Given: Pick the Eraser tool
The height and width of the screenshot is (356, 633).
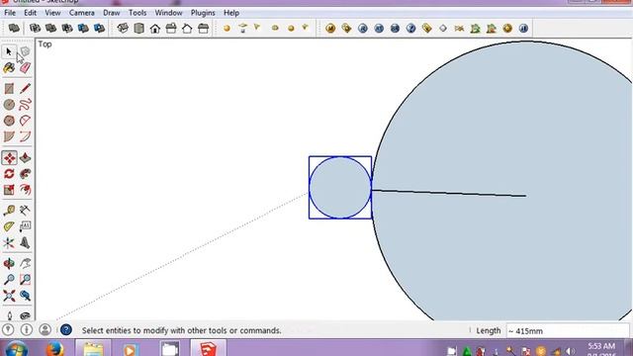Looking at the screenshot, I should tap(25, 68).
